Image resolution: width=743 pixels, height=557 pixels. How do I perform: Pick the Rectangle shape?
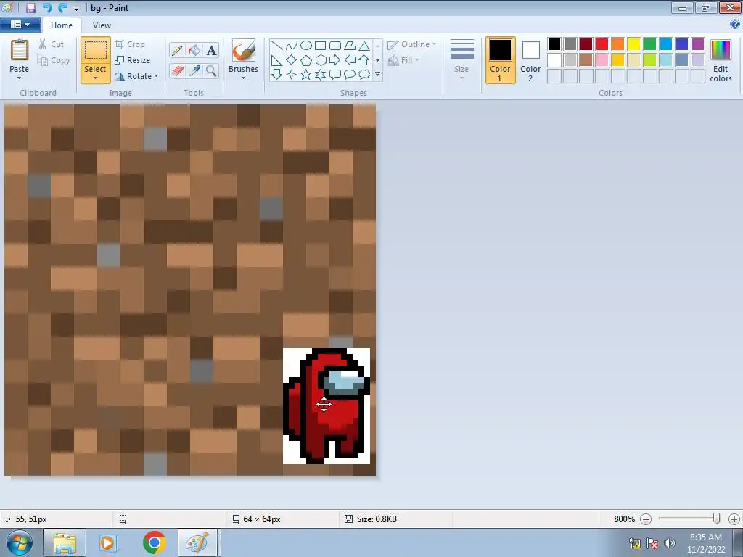[x=320, y=46]
